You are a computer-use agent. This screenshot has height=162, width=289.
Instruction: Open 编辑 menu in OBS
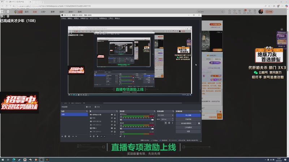(x=70, y=18)
